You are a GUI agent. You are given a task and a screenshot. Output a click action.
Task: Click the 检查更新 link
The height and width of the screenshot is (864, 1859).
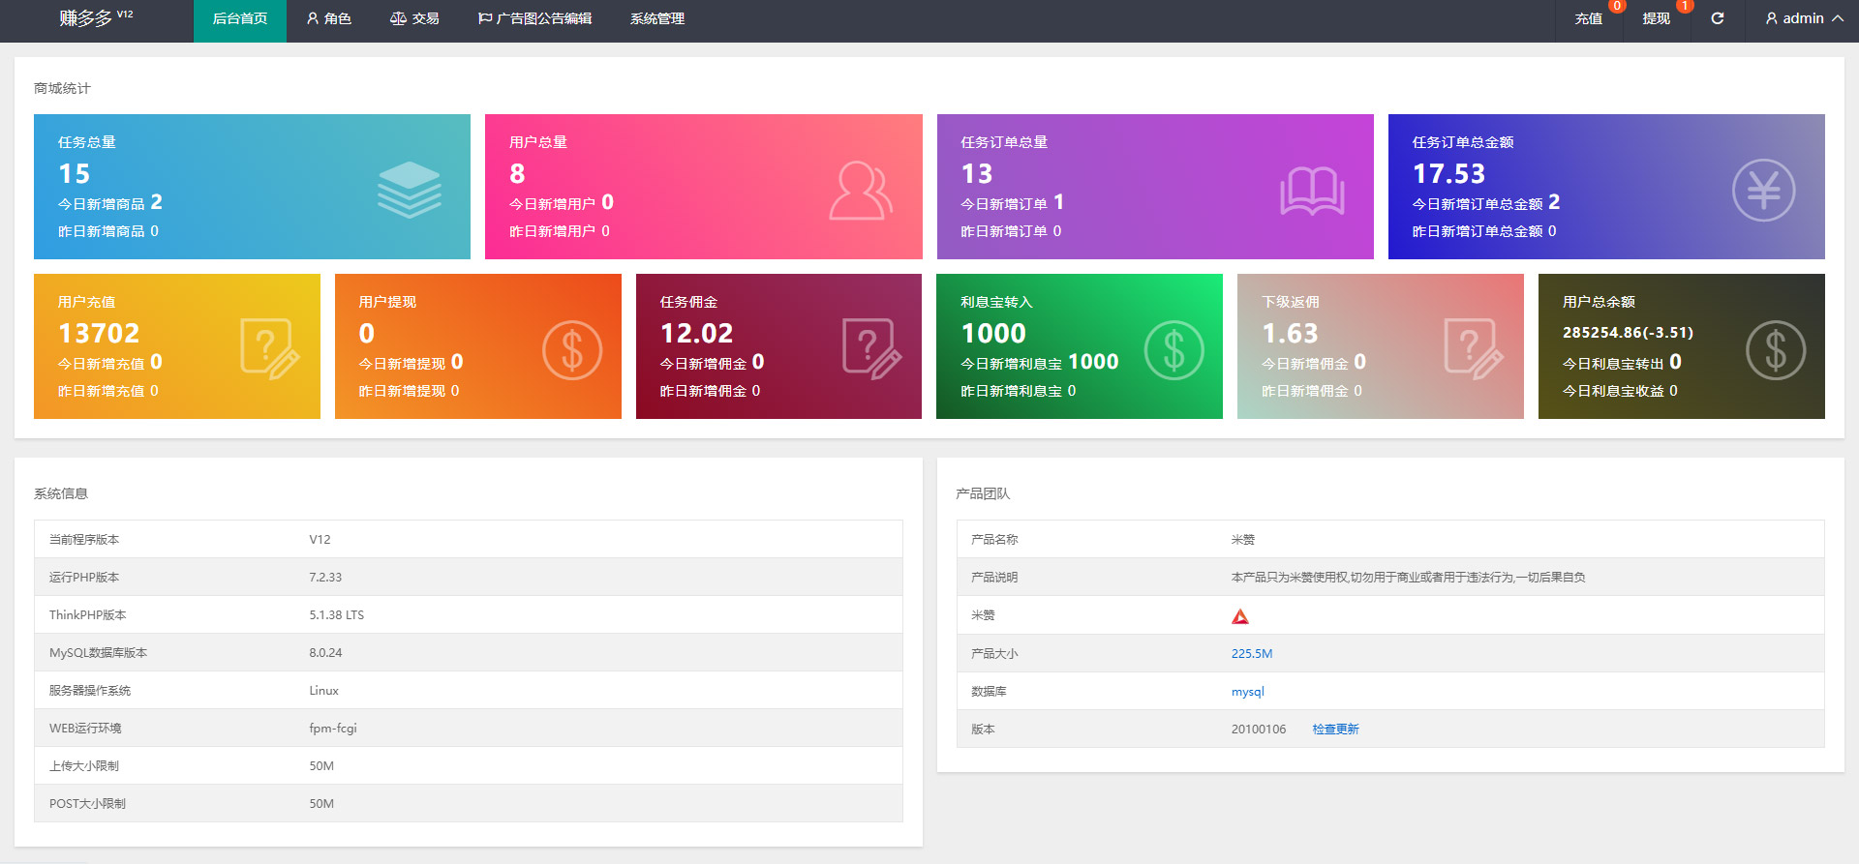click(1335, 729)
